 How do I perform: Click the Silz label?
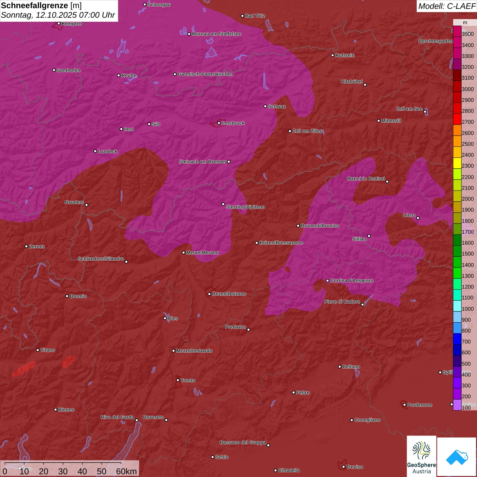156,124
